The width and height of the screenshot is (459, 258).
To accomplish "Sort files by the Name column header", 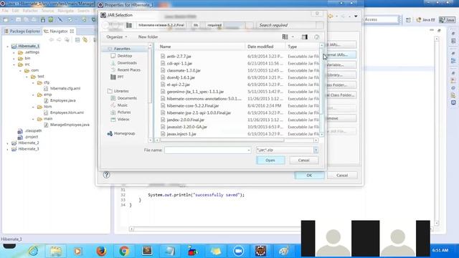I will [x=202, y=47].
